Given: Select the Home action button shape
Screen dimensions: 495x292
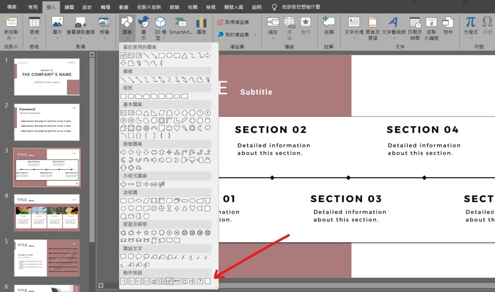Looking at the screenshot, I should tap(154, 281).
